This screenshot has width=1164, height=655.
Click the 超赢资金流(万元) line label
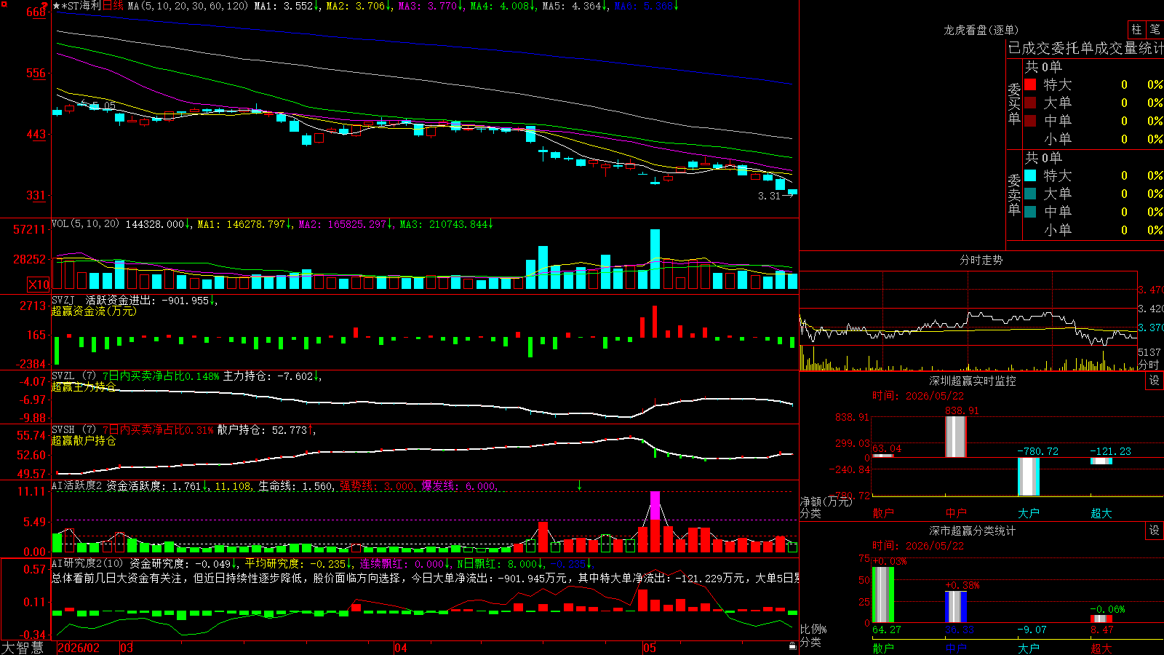pos(94,311)
